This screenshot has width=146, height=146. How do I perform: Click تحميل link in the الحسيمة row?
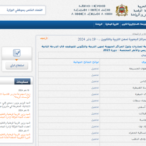(x=95, y=69)
